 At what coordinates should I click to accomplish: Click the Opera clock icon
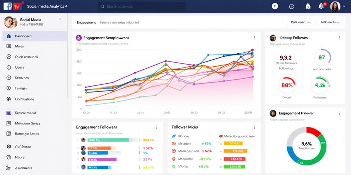pyautogui.click(x=9, y=67)
